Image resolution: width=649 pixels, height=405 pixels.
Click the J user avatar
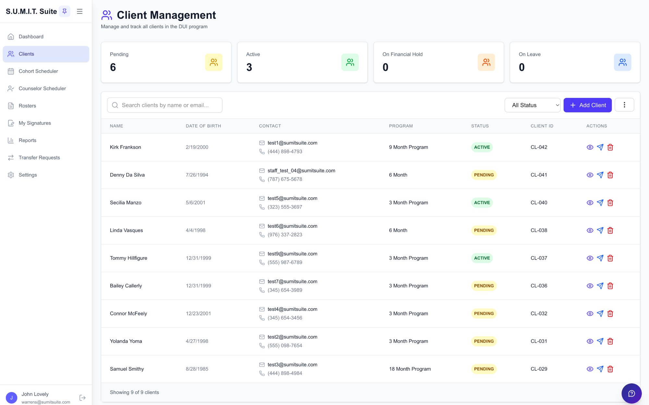click(x=11, y=398)
